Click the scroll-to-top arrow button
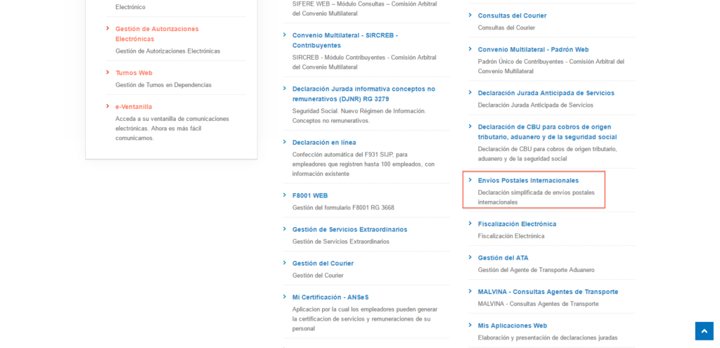 point(704,330)
